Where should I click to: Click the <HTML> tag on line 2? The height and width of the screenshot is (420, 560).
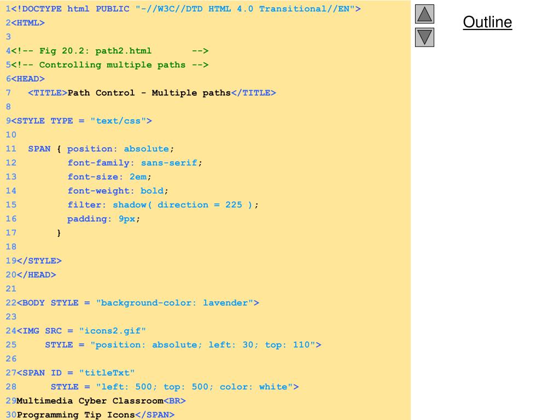pyautogui.click(x=28, y=23)
